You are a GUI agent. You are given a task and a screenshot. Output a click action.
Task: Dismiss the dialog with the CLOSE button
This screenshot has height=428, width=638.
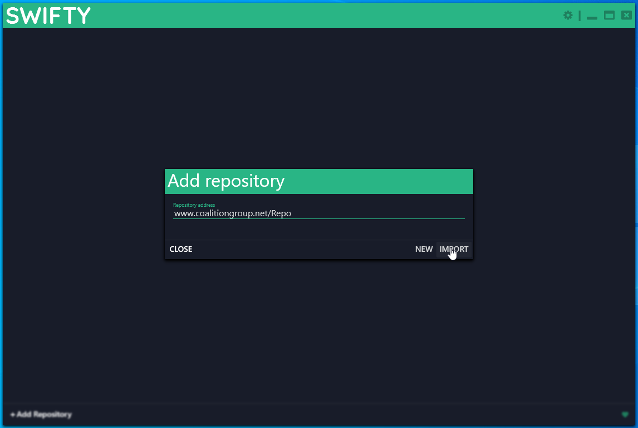[x=181, y=249]
